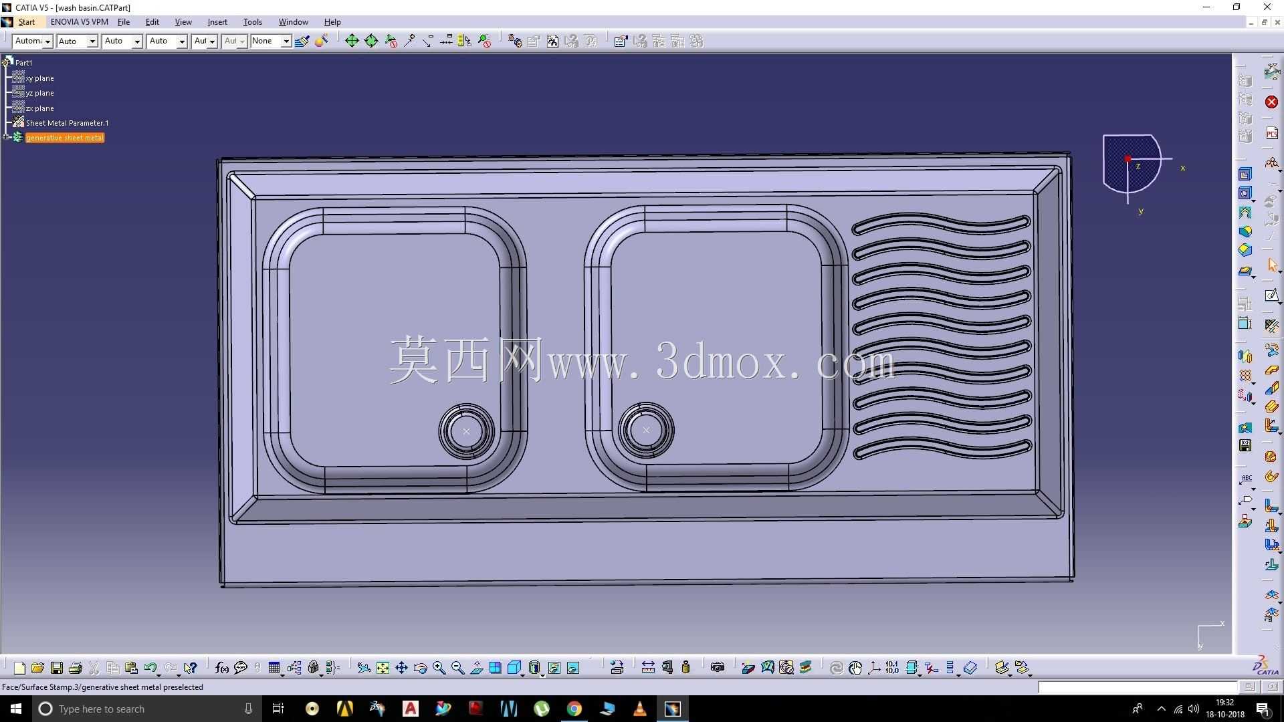This screenshot has width=1284, height=722.
Task: Open the Window menu
Action: (293, 22)
